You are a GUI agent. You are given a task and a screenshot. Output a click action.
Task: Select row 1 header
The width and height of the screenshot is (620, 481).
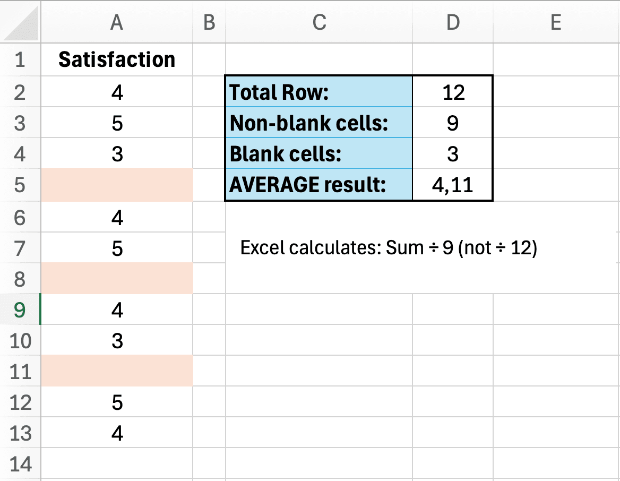(x=20, y=59)
